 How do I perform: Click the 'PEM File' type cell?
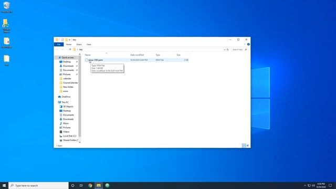click(x=160, y=60)
